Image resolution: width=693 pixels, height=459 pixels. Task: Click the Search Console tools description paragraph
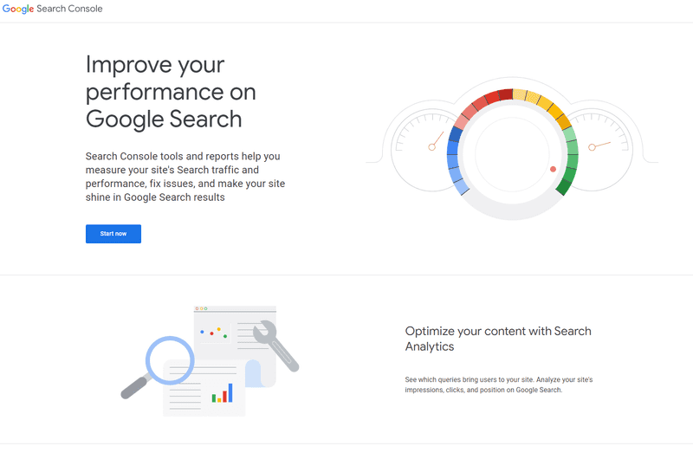185,177
